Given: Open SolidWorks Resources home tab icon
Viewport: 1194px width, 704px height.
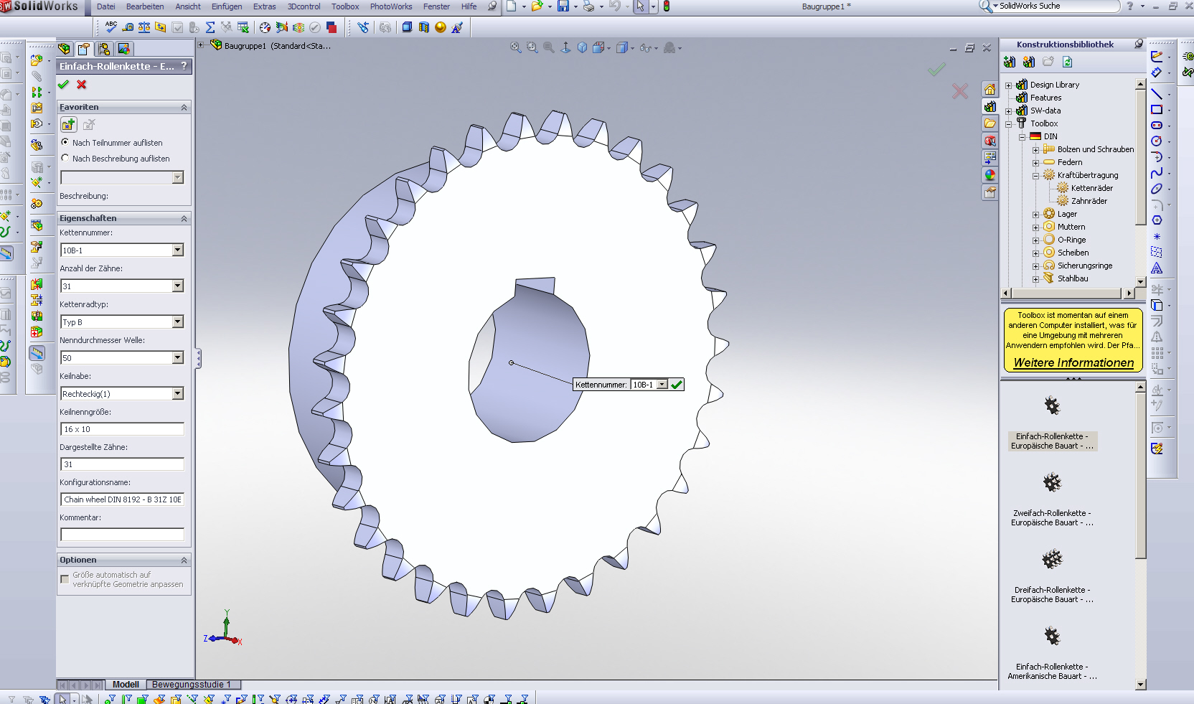Looking at the screenshot, I should 990,90.
